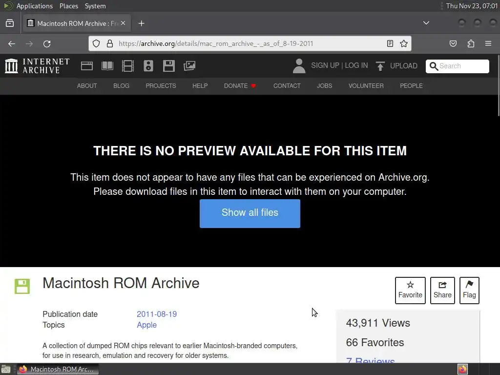Click the Macintosh ROM Archive title heading
Image resolution: width=500 pixels, height=375 pixels.
[x=121, y=283]
